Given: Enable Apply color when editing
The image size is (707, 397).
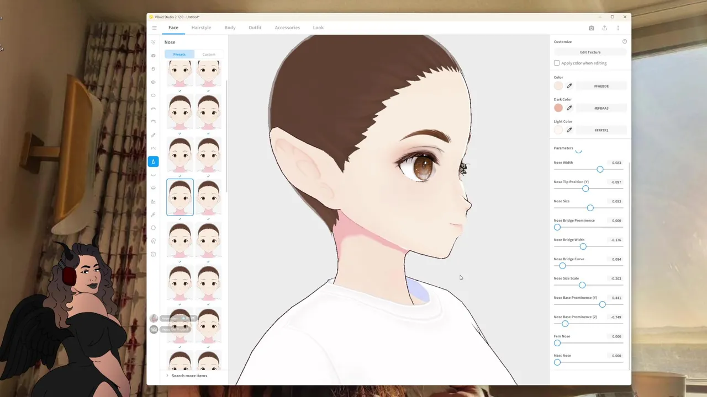Looking at the screenshot, I should point(557,63).
